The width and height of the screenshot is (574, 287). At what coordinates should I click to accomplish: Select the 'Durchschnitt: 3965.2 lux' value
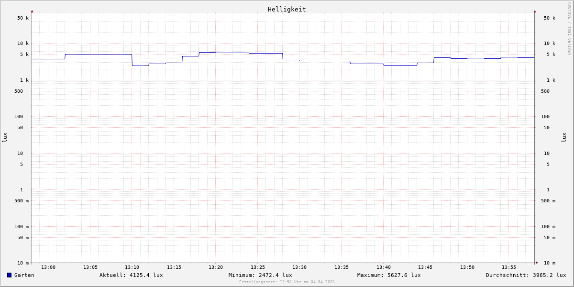coord(526,275)
